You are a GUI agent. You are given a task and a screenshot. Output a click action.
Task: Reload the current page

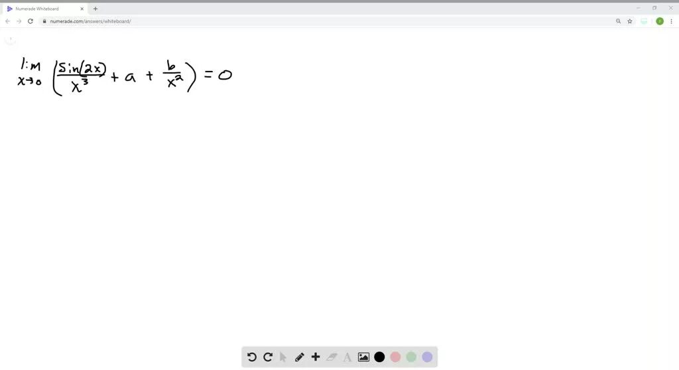point(31,21)
